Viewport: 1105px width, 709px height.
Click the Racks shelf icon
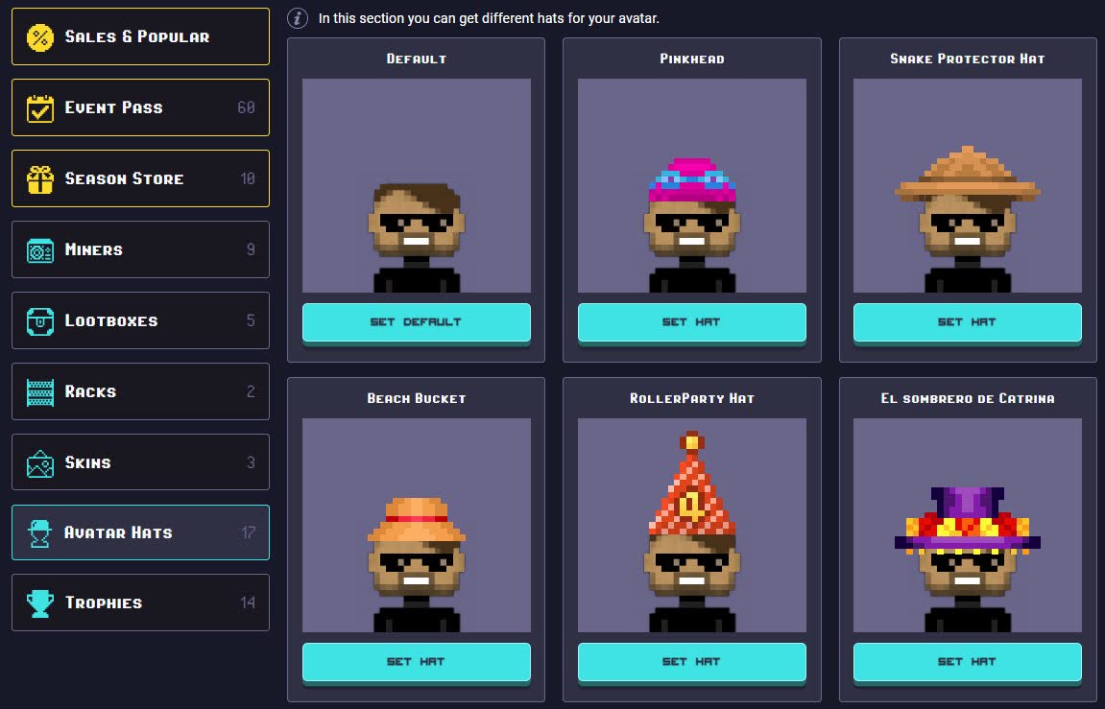[x=40, y=392]
